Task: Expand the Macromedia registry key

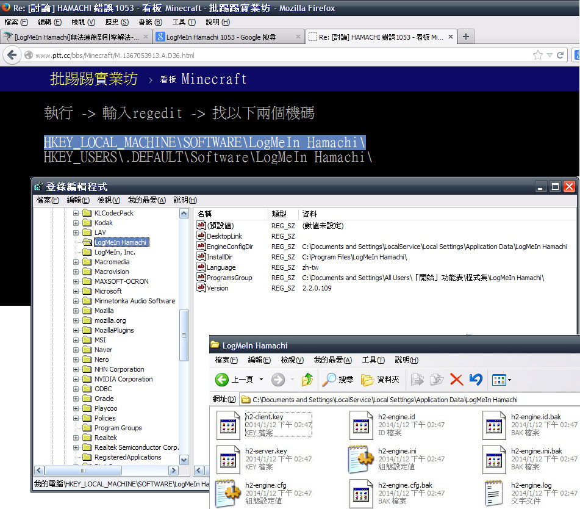Action: [x=76, y=262]
